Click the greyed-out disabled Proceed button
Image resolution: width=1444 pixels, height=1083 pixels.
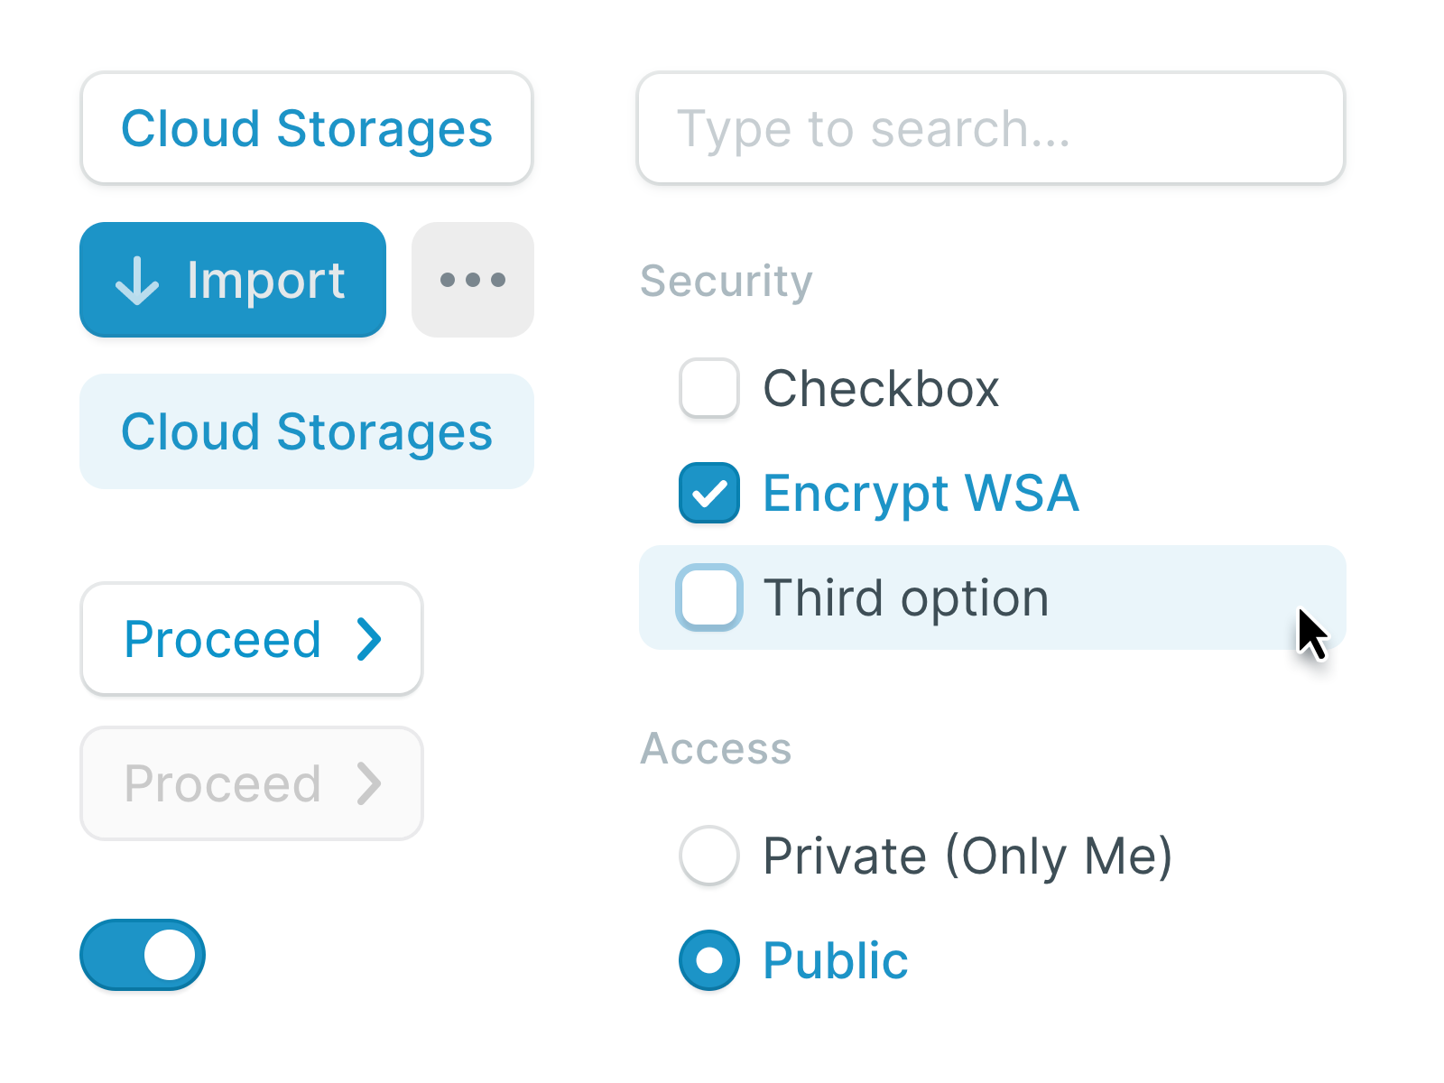(x=252, y=783)
